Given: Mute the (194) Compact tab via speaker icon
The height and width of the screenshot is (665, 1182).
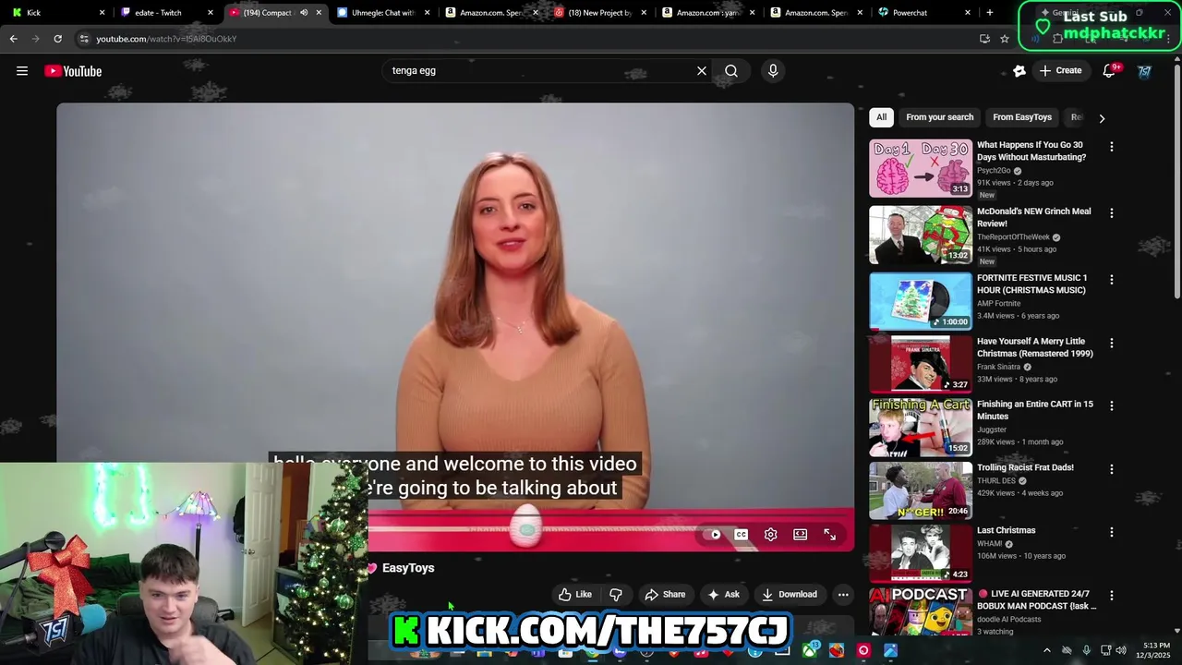Looking at the screenshot, I should coord(304,13).
